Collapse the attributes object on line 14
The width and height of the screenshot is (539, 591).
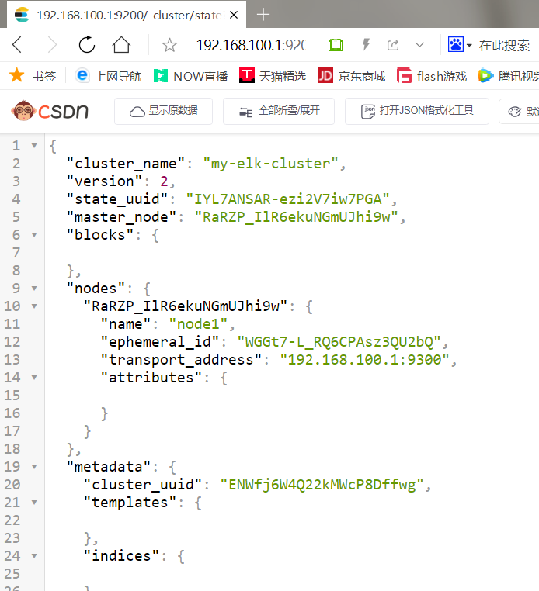34,377
